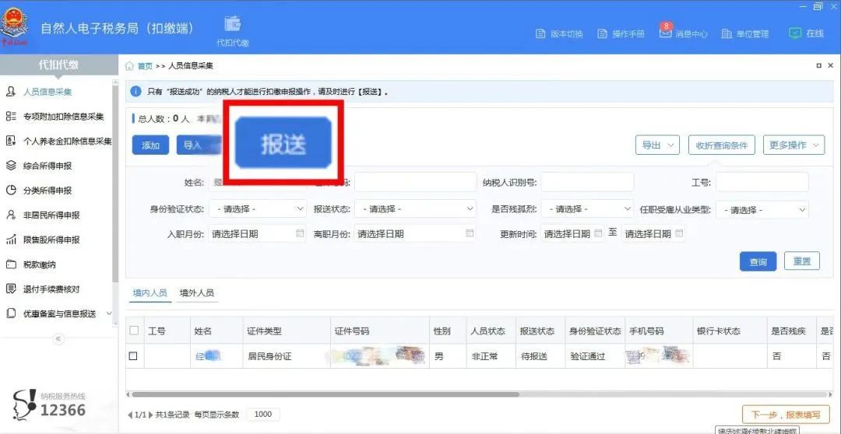
Task: Open 人员信息采集 in sidebar
Action: (48, 92)
